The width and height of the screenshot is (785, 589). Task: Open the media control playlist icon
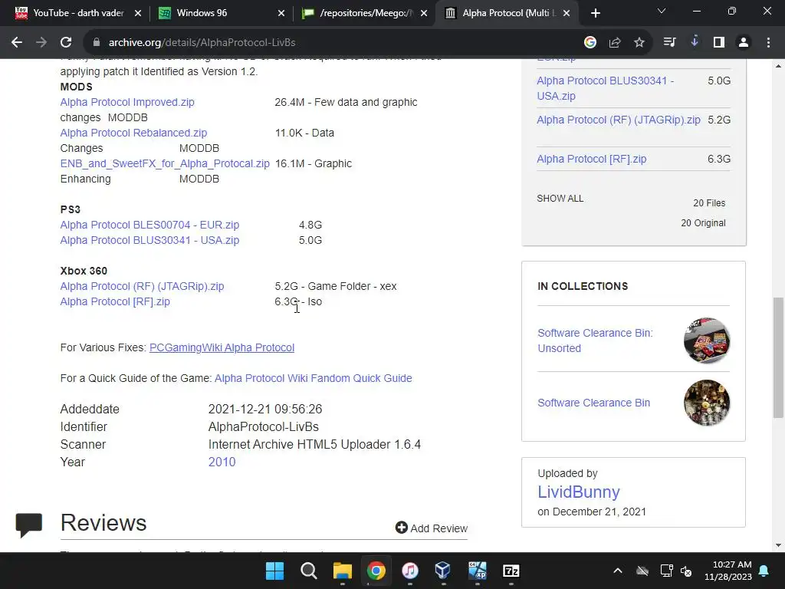(669, 43)
